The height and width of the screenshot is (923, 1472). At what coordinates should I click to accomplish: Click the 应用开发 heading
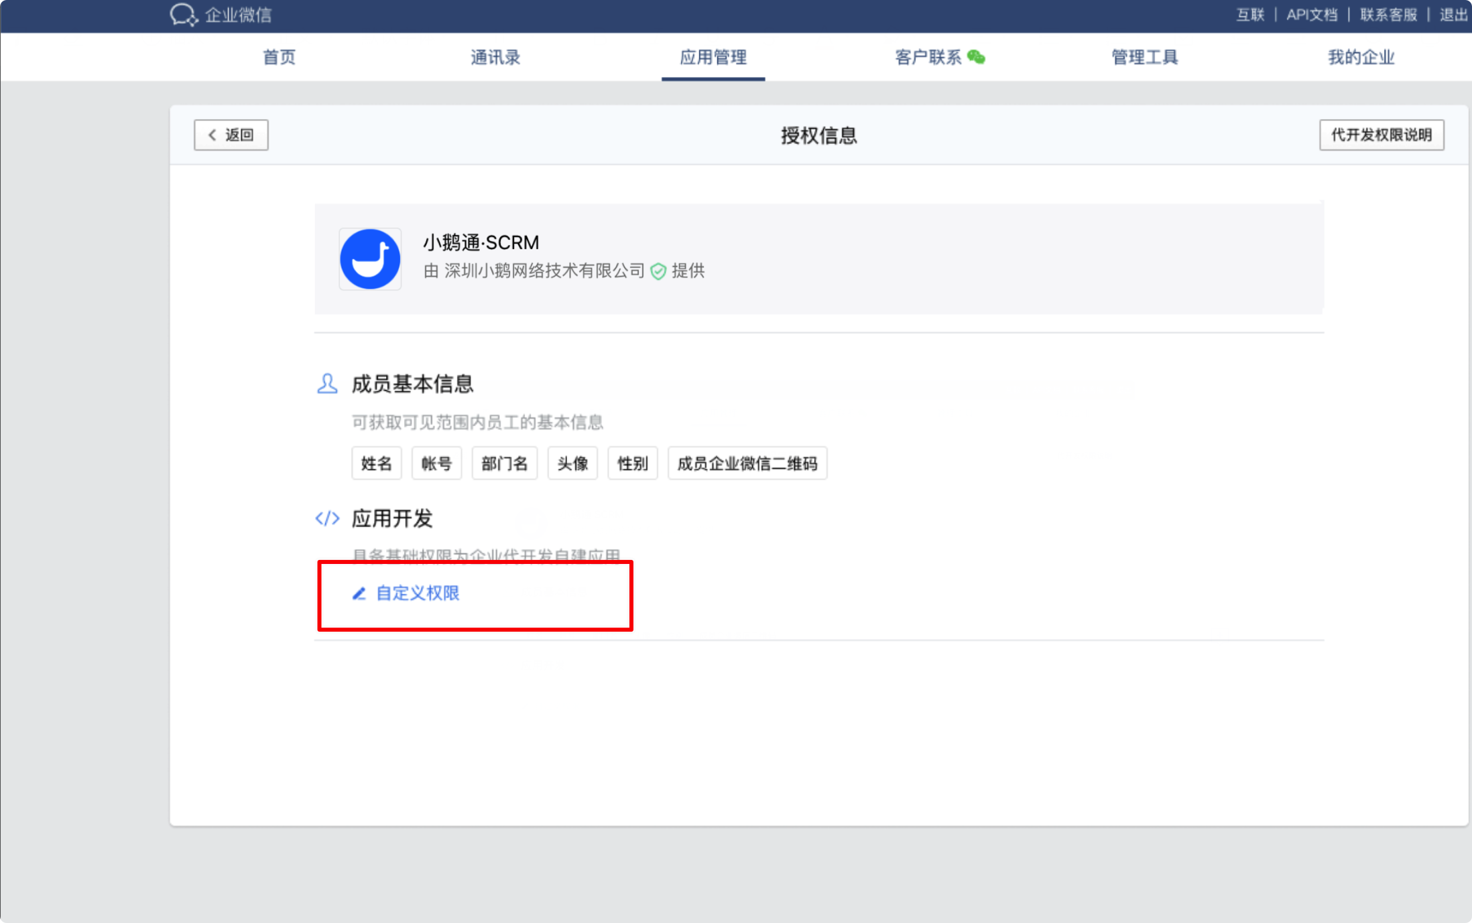[392, 518]
